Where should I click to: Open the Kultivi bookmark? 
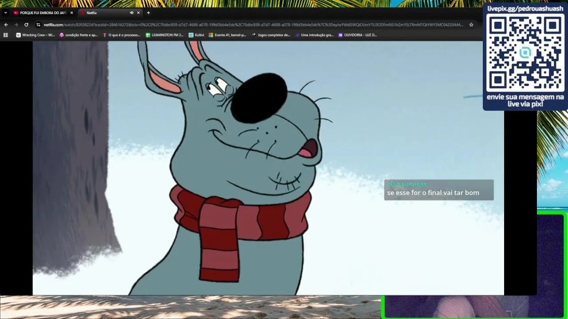197,35
